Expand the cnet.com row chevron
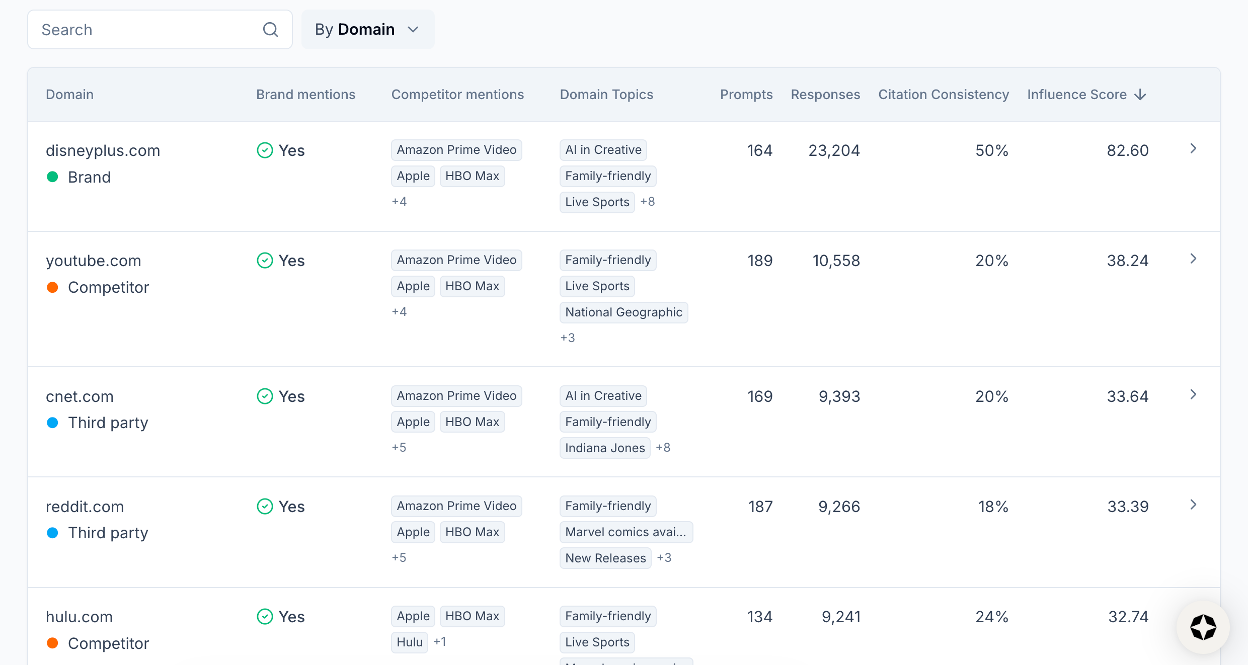 click(1193, 394)
